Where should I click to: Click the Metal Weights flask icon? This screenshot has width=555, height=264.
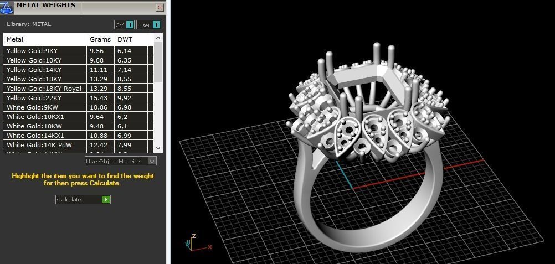7,7
